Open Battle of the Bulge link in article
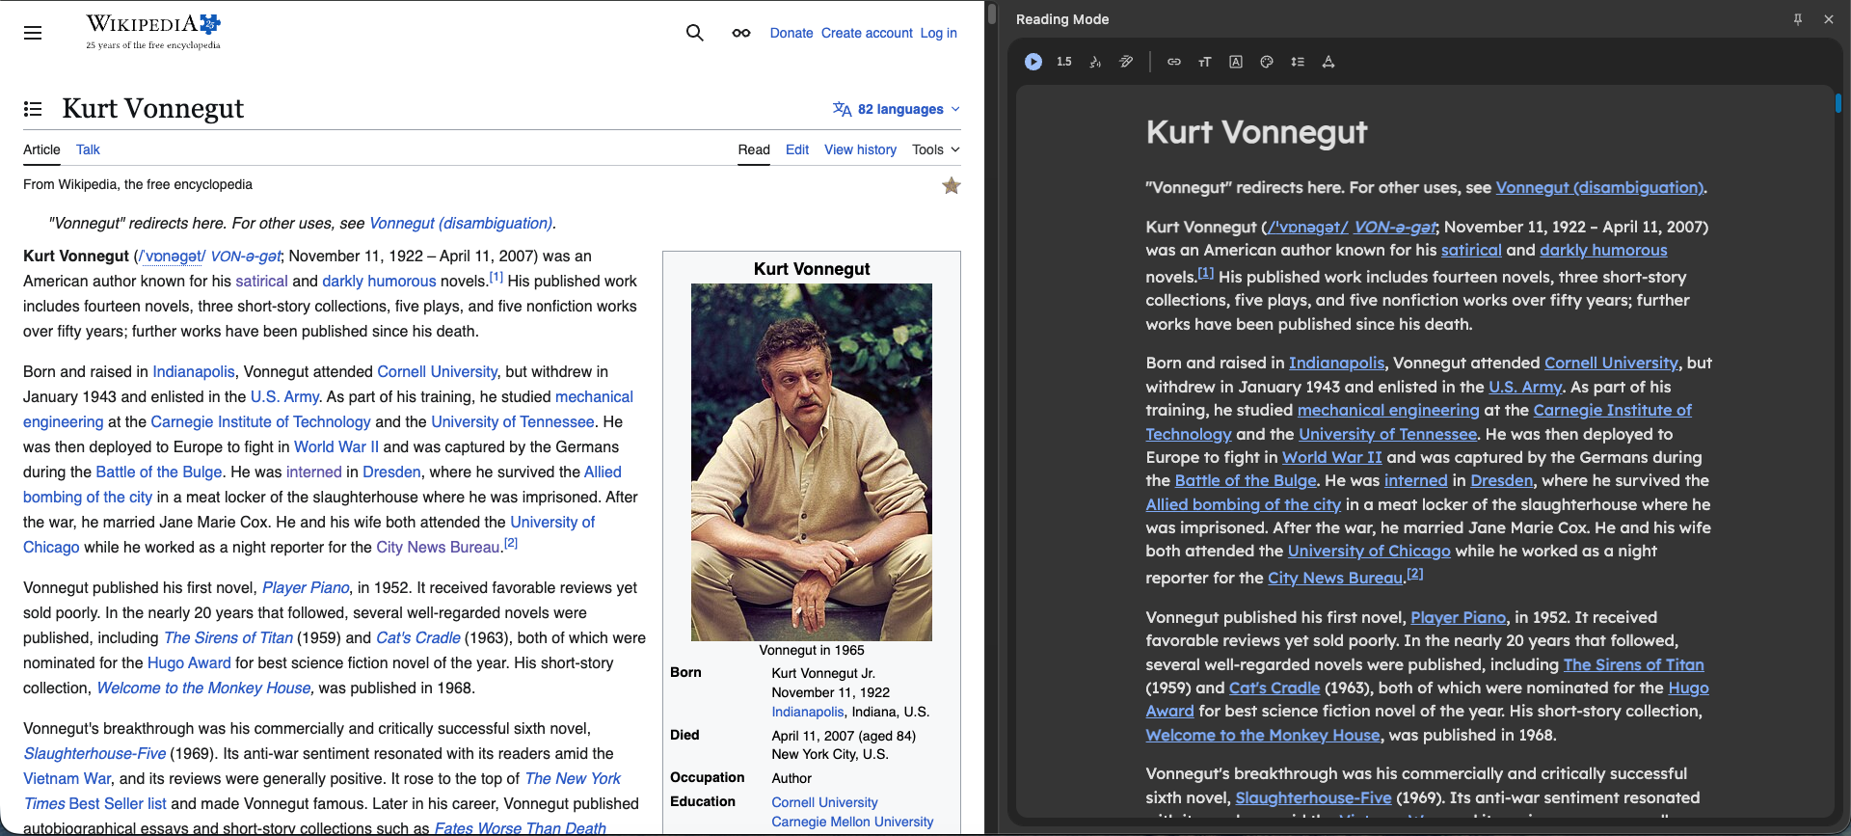1851x836 pixels. 159,472
